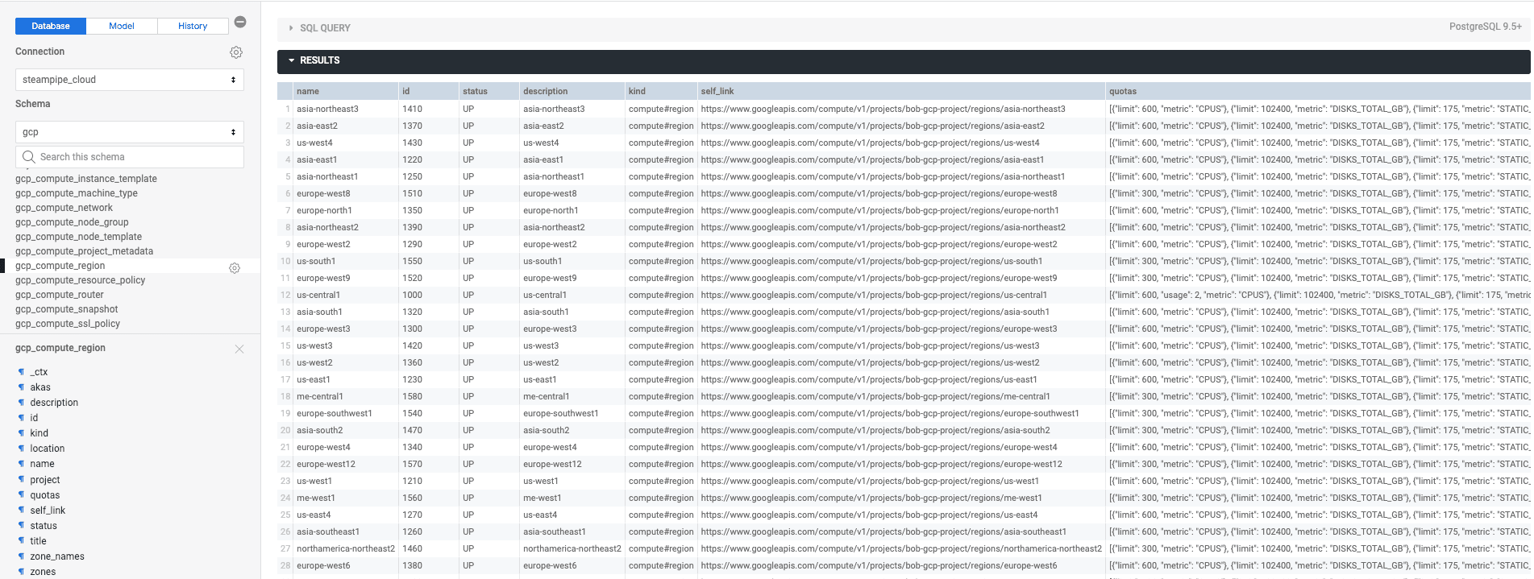Select kind cell in asia-east1 row
Screen dimensions: 1534x579
pos(661,159)
